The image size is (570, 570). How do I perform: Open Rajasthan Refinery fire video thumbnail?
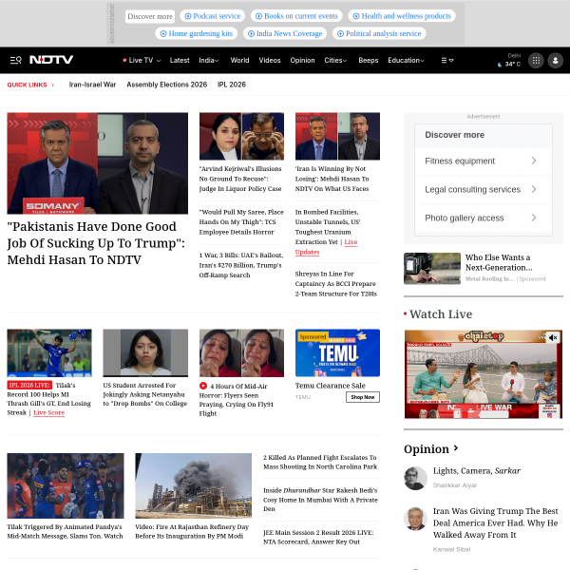pyautogui.click(x=194, y=485)
